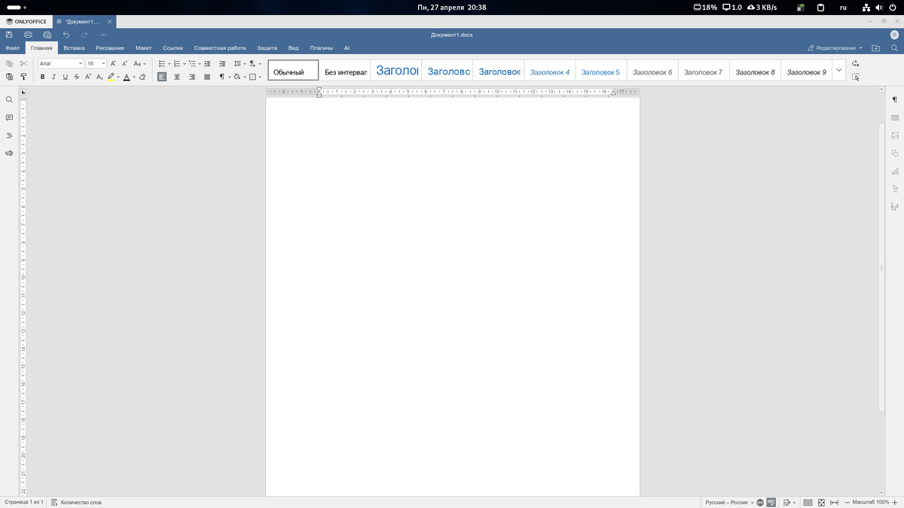Viewport: 904px width, 508px height.
Task: Open chart settings in the right sidebar
Action: coord(894,172)
